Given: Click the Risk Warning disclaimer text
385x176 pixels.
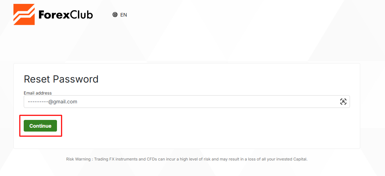Looking at the screenshot, I should coord(186,159).
